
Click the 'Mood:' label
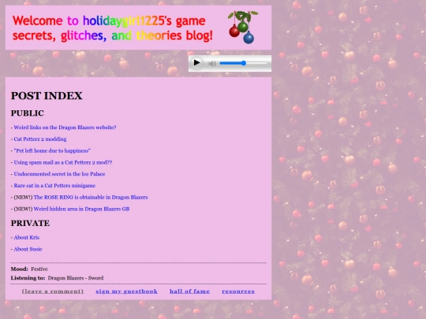(x=19, y=269)
